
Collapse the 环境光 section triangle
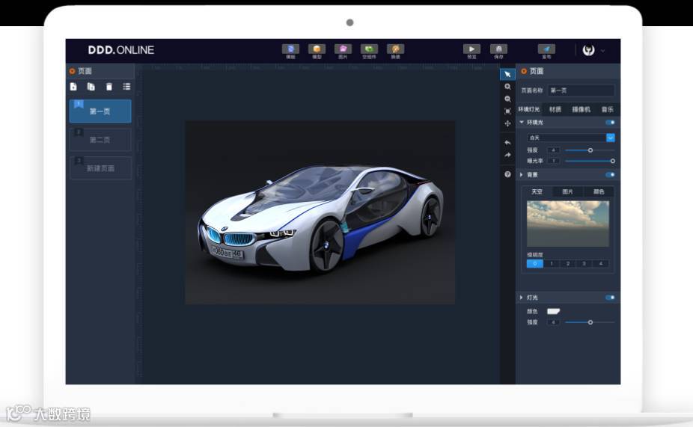[522, 122]
